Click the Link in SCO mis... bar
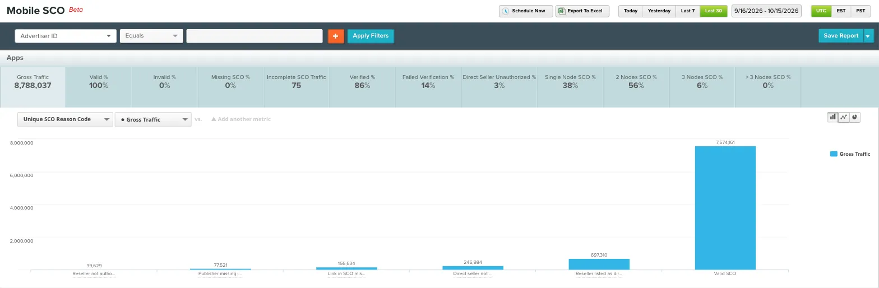 (x=346, y=268)
